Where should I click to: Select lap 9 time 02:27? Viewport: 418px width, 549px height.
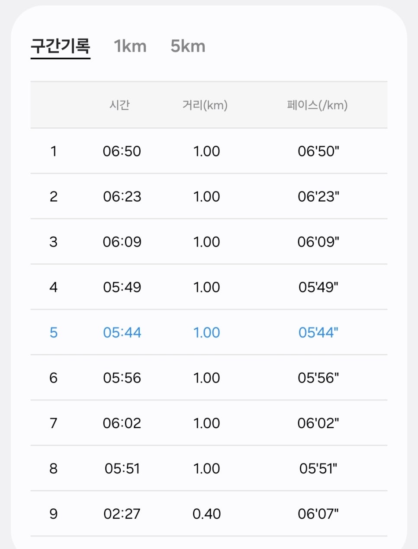(122, 514)
